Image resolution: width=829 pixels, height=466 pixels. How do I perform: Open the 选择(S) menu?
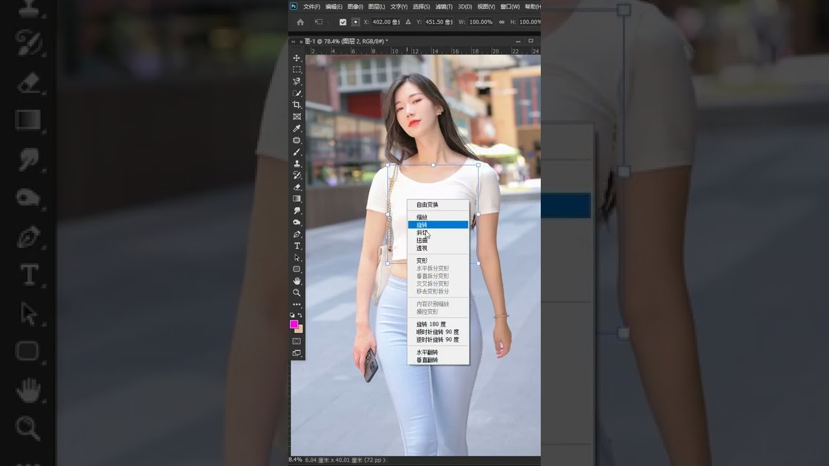(421, 6)
